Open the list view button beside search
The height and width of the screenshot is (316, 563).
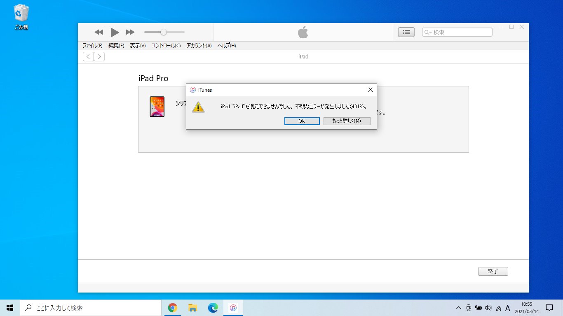[x=406, y=32]
